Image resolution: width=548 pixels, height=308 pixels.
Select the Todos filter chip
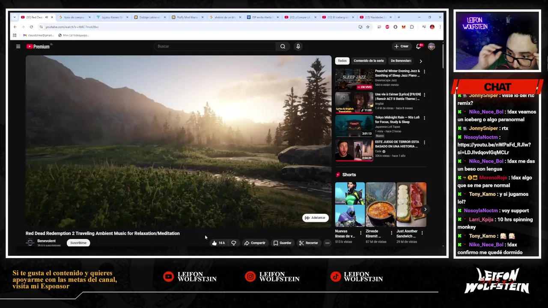point(342,61)
